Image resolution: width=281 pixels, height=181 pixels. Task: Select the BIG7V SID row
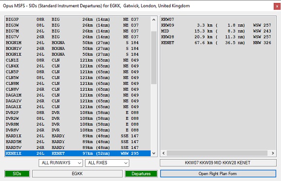point(78,37)
